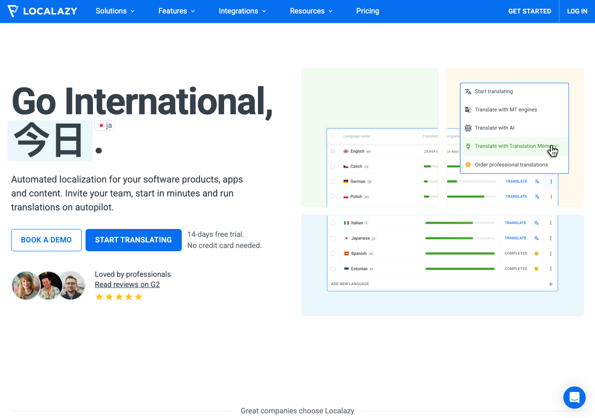Viewport: 595px width, 418px height.
Task: Click the smiley icon in Spanish row
Action: [x=536, y=254]
